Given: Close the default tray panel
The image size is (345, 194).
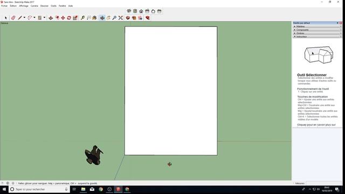Looking at the screenshot, I should [341, 23].
